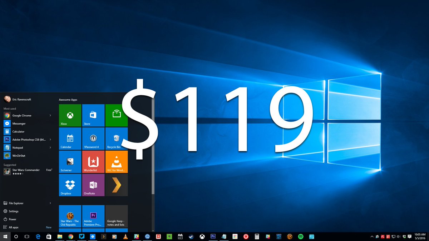
Task: Open VLC for Windows tile
Action: coord(116,162)
